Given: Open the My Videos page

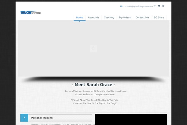Looking at the screenshot, I should pyautogui.click(x=125, y=17).
